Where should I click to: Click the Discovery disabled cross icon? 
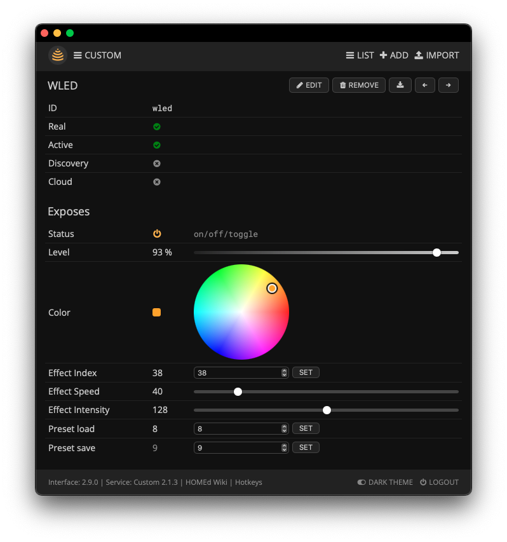(x=157, y=163)
